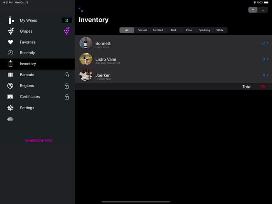
Task: Click the white Grapes icon in sidebar
Action: (x=11, y=31)
